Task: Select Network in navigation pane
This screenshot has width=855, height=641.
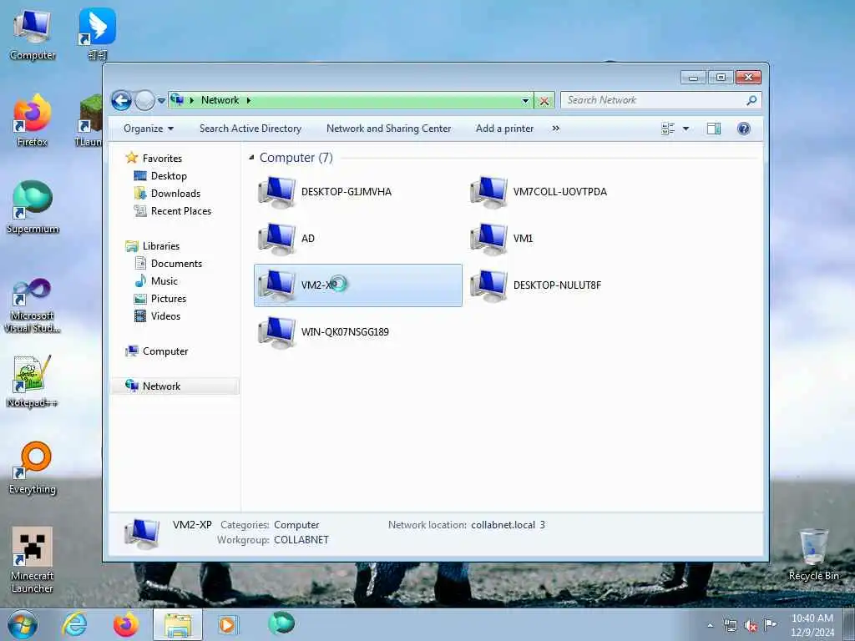Action: [x=175, y=386]
